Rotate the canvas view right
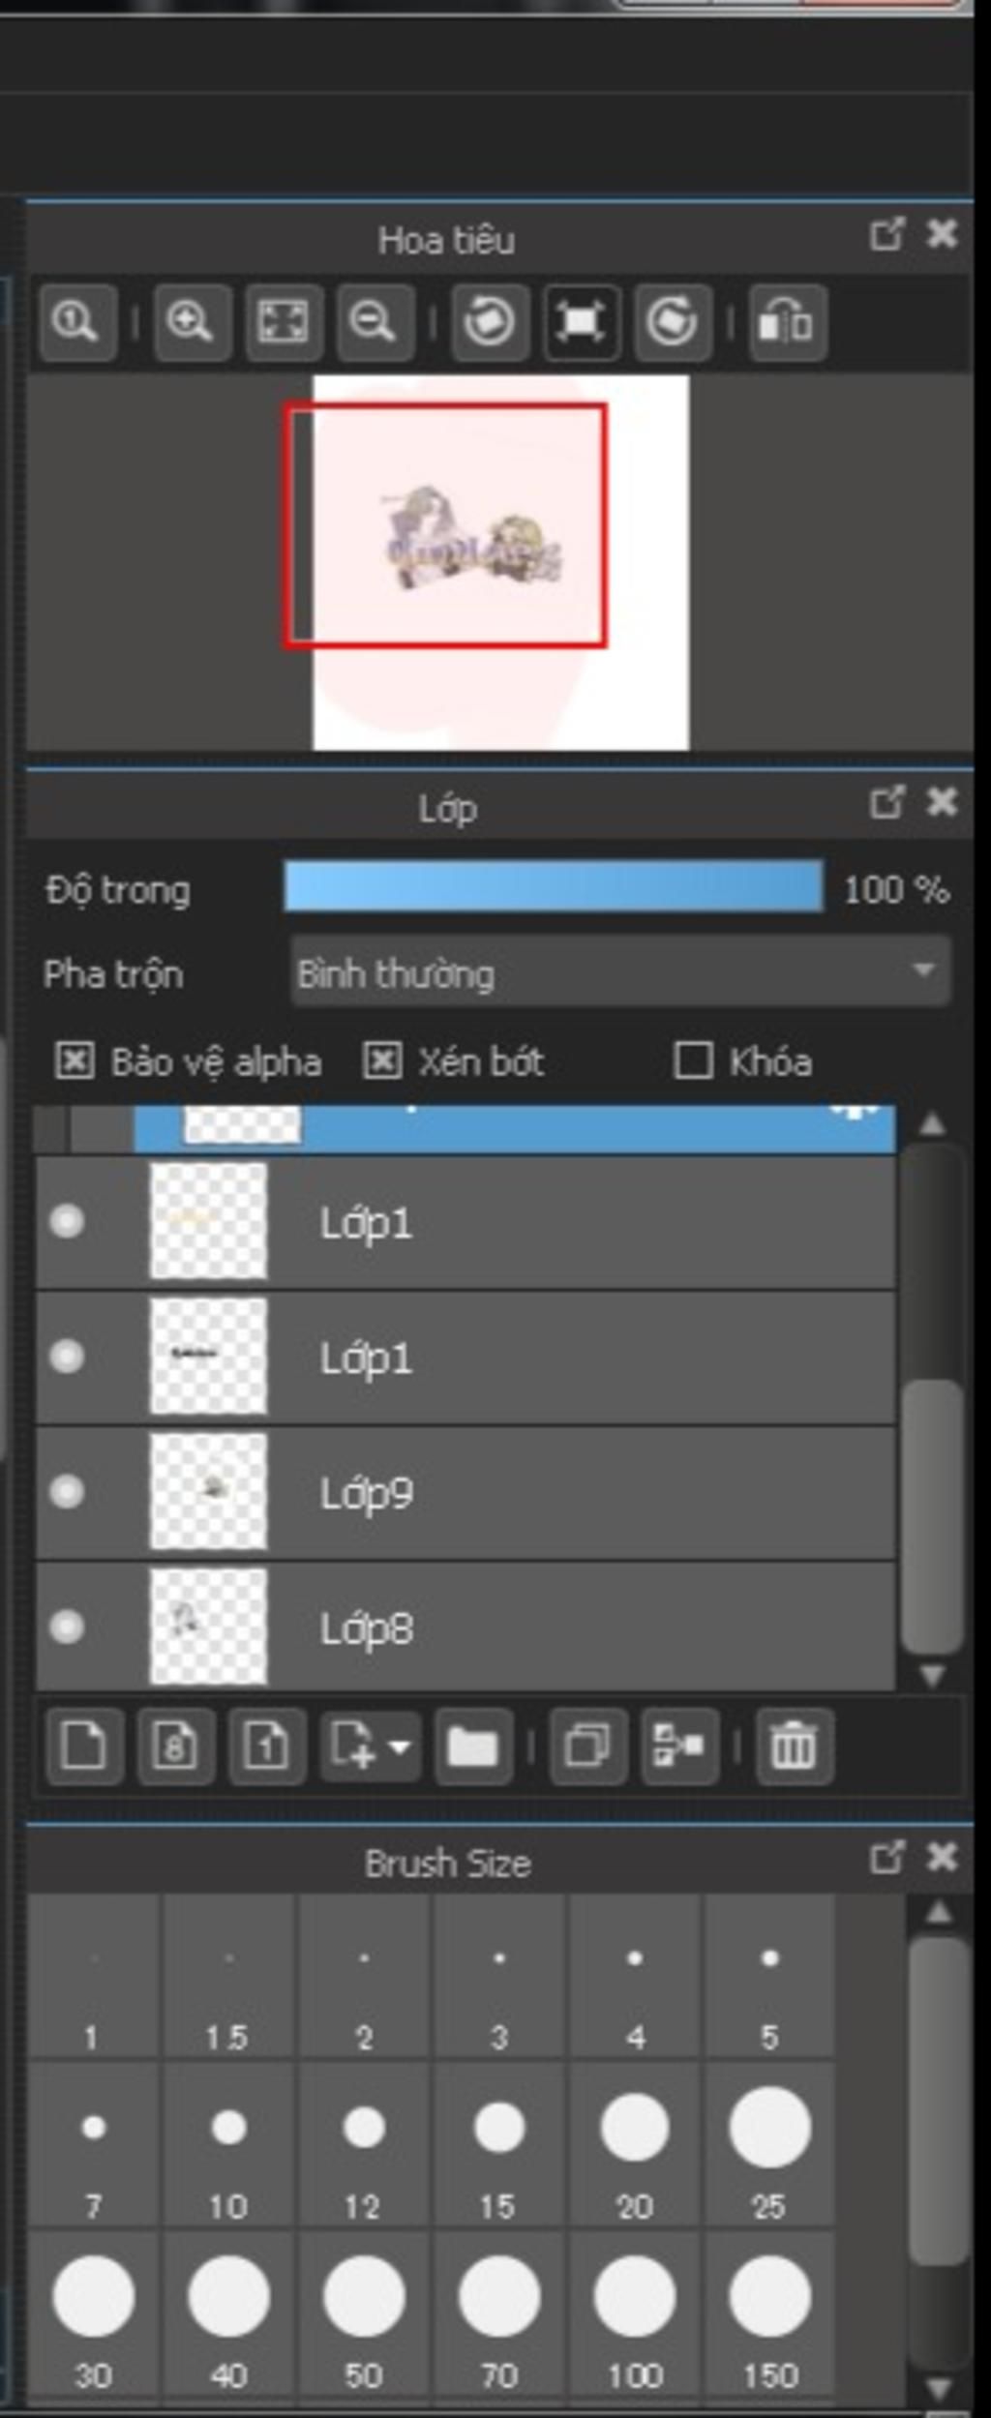The height and width of the screenshot is (2418, 991). tap(673, 322)
